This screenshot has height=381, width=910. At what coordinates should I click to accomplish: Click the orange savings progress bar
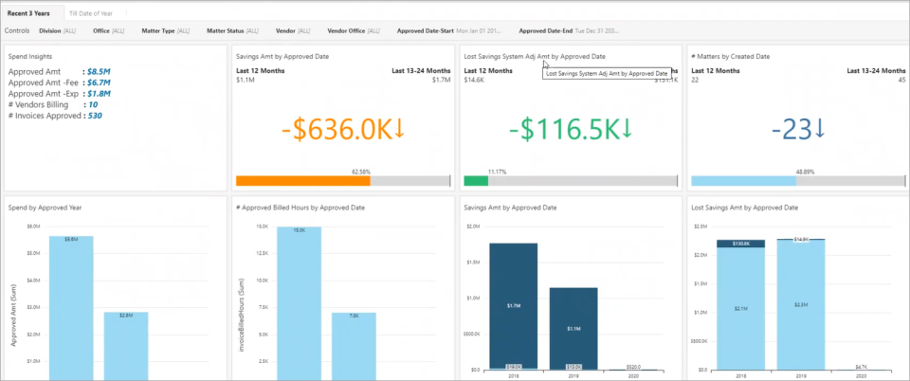point(303,181)
